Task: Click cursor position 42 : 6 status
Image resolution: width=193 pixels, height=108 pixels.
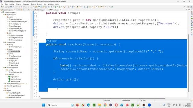Action: pos(142,100)
